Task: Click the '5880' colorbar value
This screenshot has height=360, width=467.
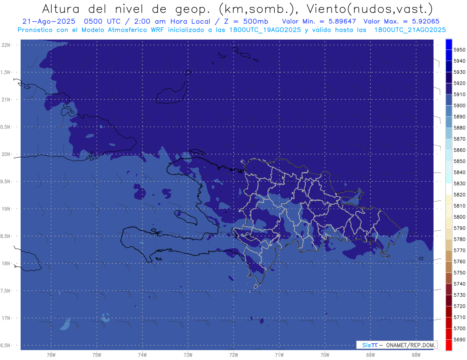Action: (460, 128)
